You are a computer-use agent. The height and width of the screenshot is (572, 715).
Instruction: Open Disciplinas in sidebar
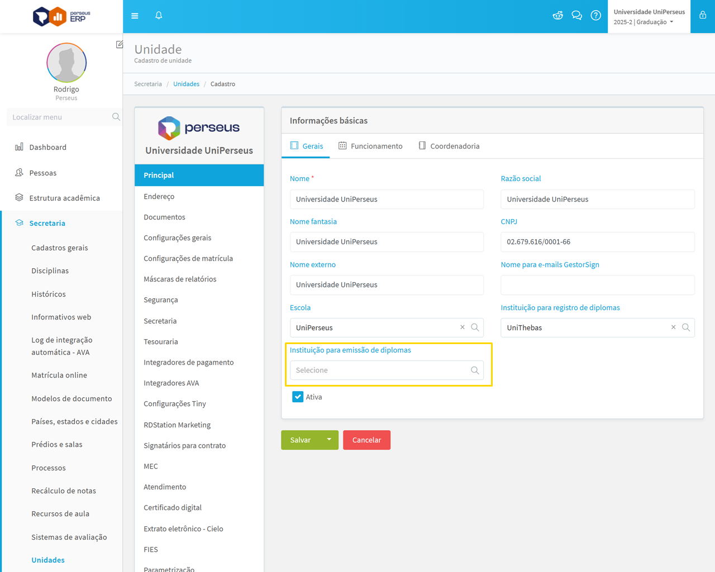[x=50, y=270]
